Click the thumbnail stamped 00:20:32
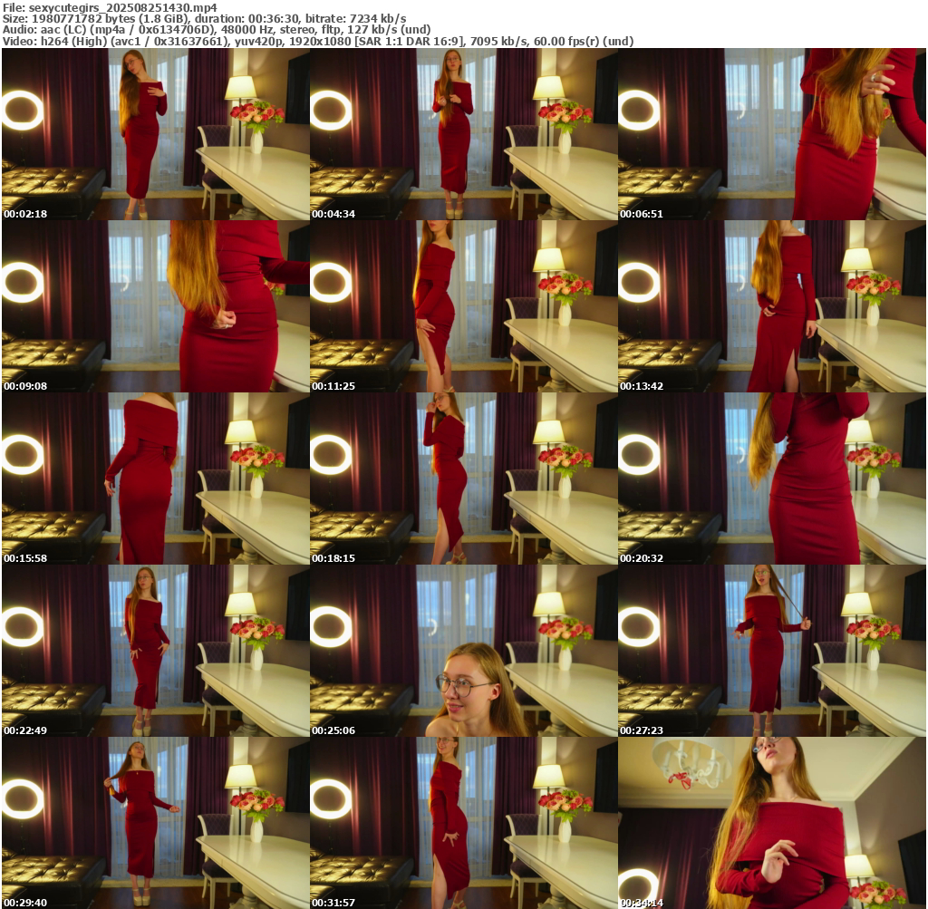Viewport: 928px width, 909px height. coord(772,479)
